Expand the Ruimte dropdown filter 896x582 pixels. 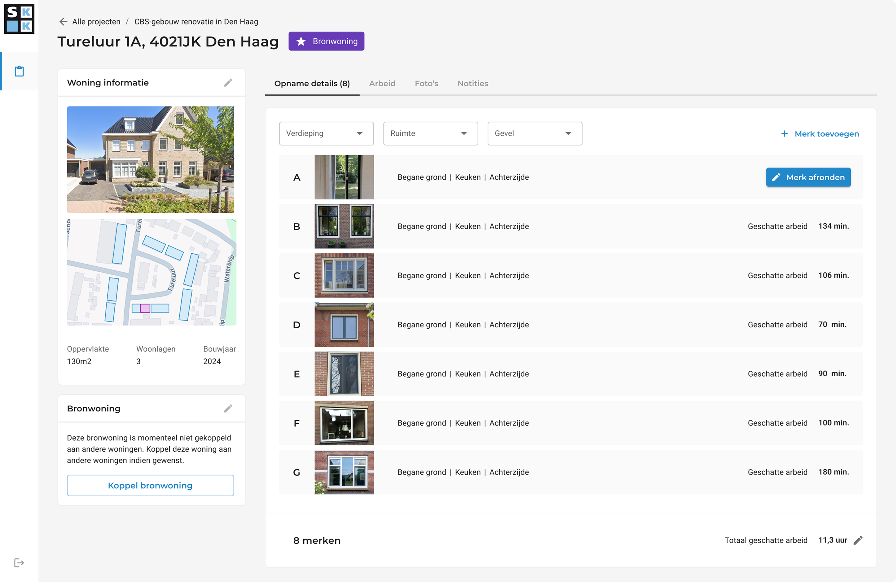pyautogui.click(x=430, y=133)
